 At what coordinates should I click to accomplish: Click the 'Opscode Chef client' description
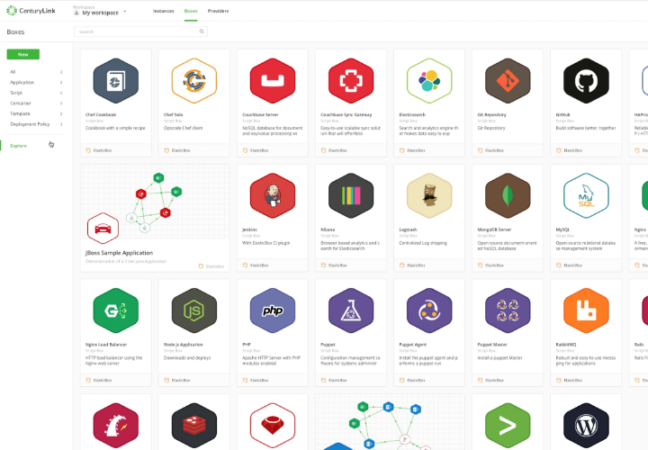click(183, 128)
